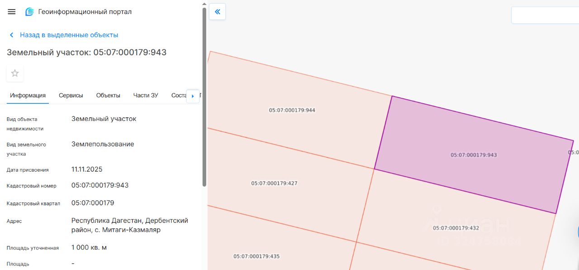Viewport: 579px width, 270px height.
Task: Click the info panel vertical scrollbar
Action: click(x=204, y=97)
